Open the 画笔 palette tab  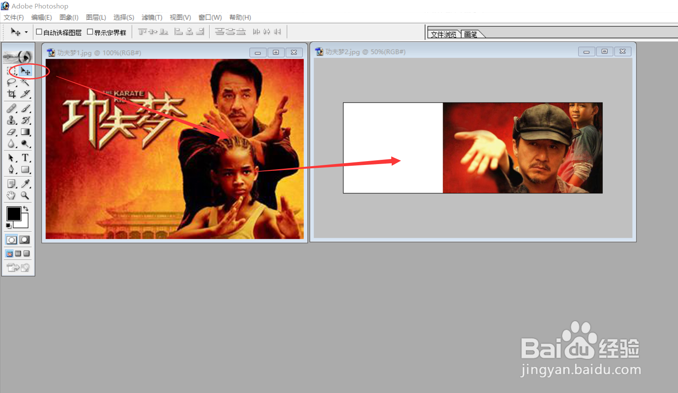point(471,34)
